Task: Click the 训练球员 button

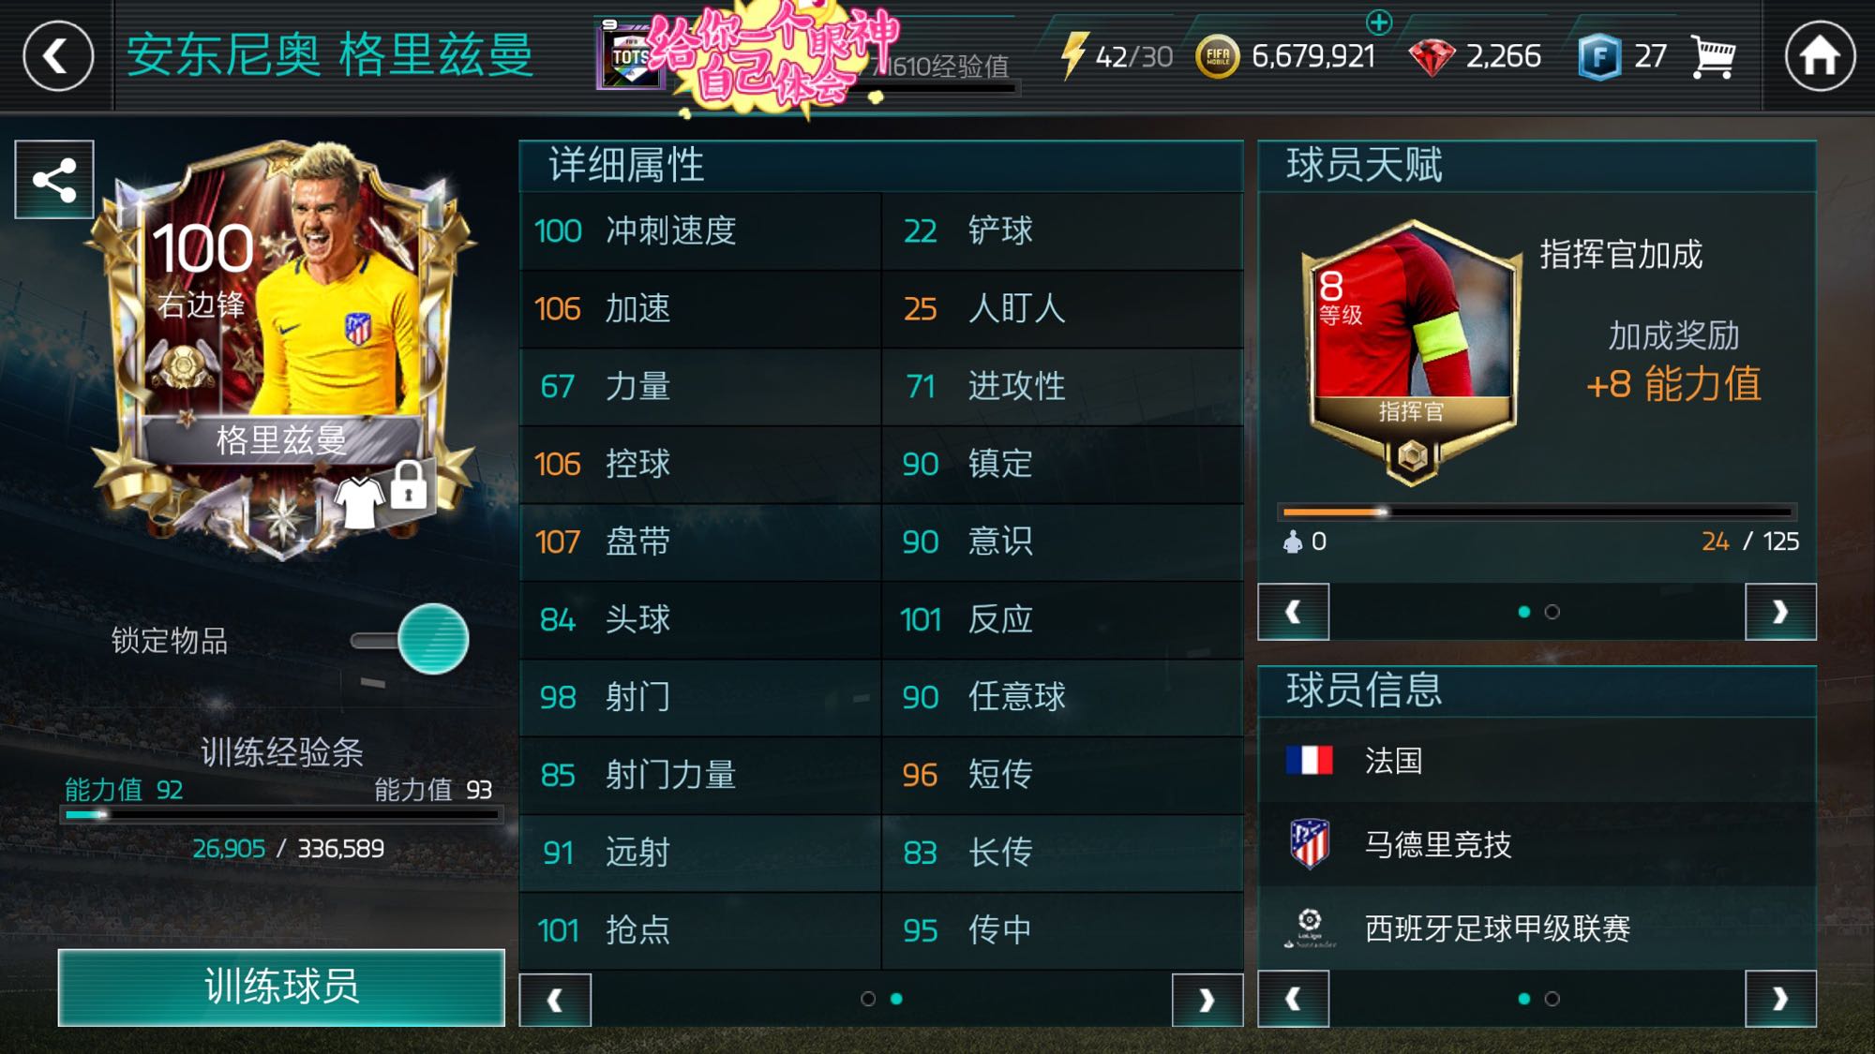Action: pyautogui.click(x=281, y=987)
